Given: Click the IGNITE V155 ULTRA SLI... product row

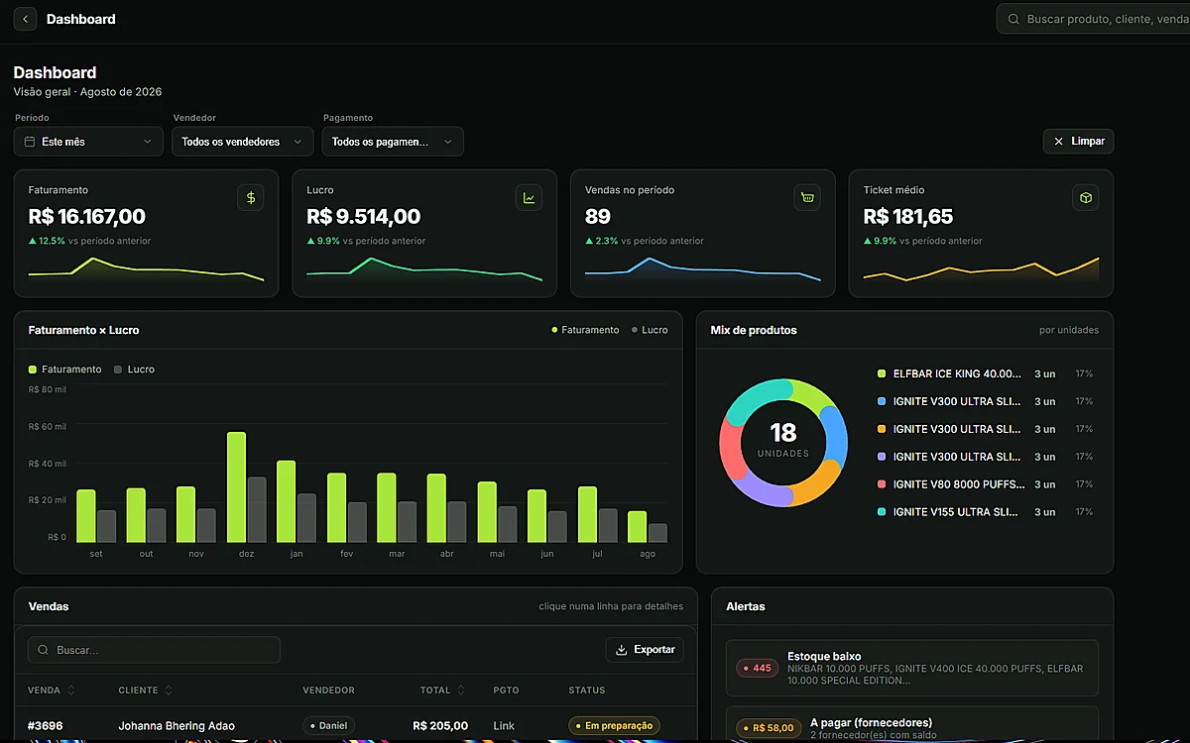Looking at the screenshot, I should [985, 512].
